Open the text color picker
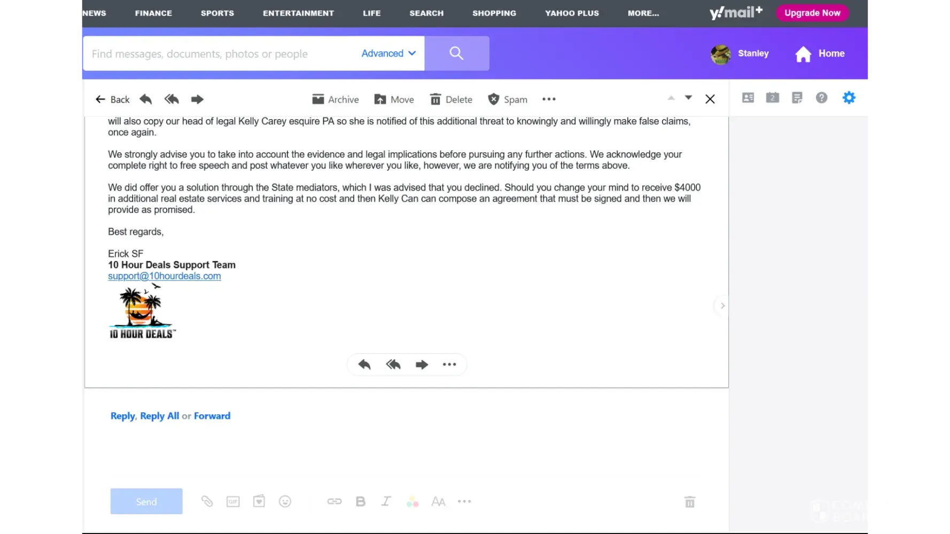 (x=412, y=502)
